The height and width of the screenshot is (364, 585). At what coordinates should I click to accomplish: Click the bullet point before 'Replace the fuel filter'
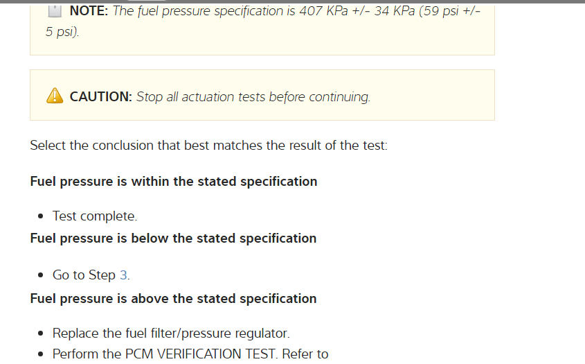point(43,333)
